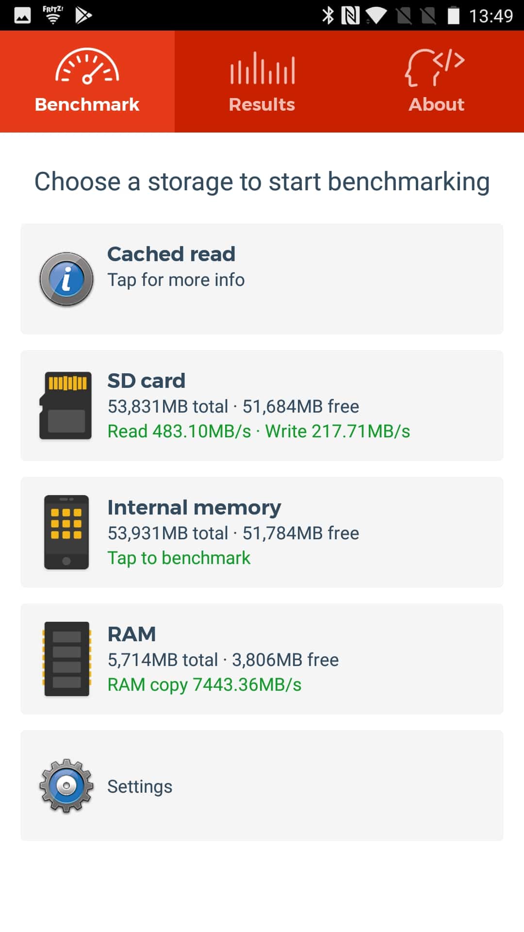Screen dimensions: 524x932
Task: Tap the RAM chip icon
Action: click(66, 659)
